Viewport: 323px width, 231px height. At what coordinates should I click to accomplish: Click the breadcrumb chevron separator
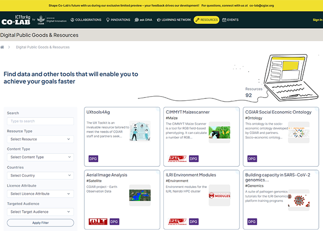coord(9,47)
